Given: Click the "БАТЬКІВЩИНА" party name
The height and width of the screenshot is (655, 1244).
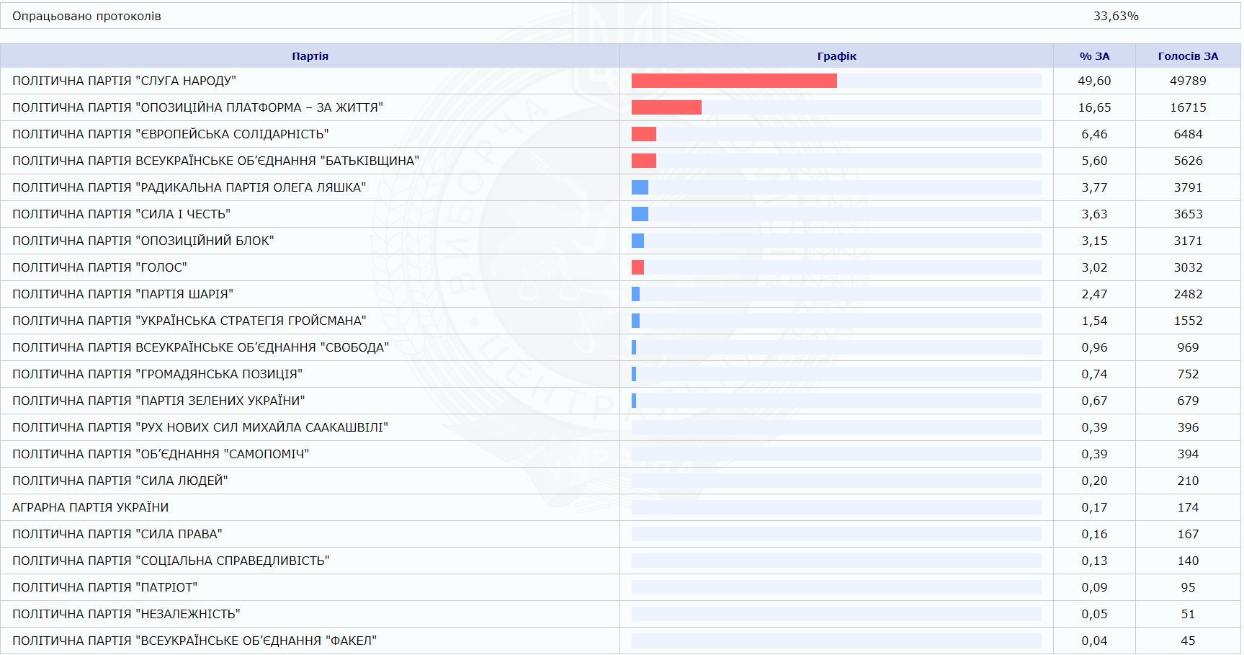Looking at the screenshot, I should point(215,161).
